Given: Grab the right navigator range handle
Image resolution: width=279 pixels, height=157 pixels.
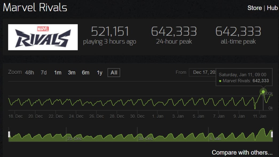Looking at the screenshot, I should coord(272,134).
